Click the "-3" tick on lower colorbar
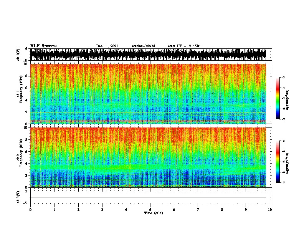Image resolution: width=304 pixels, height=235 pixels. (283, 141)
